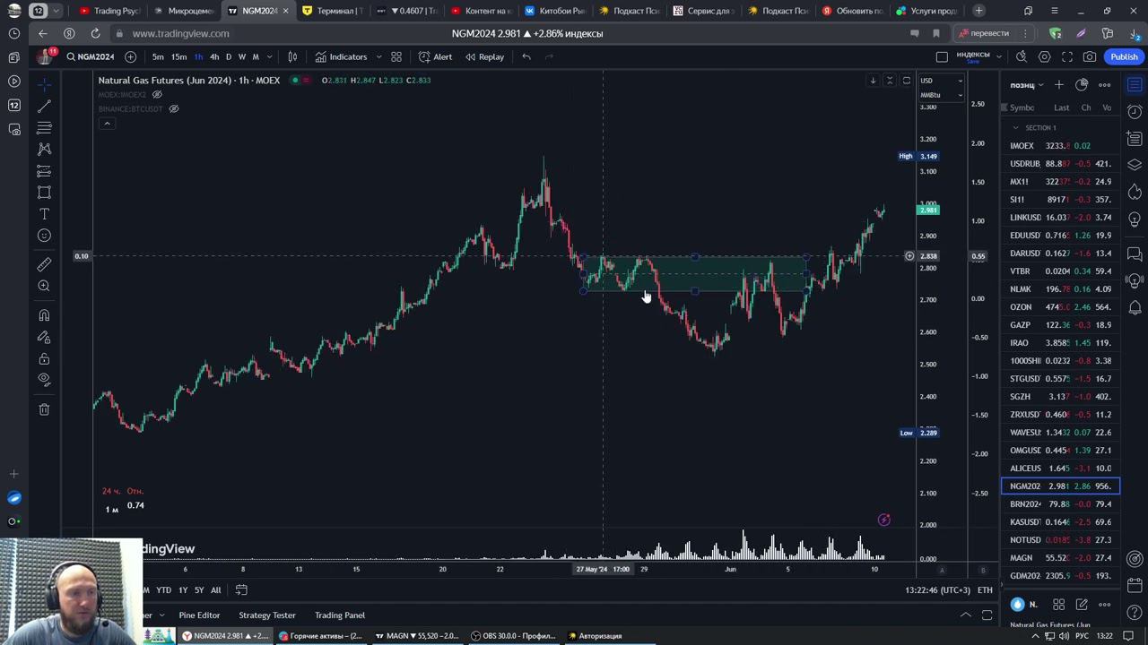The height and width of the screenshot is (645, 1148).
Task: Collapse the bottom panel chevron
Action: [966, 615]
